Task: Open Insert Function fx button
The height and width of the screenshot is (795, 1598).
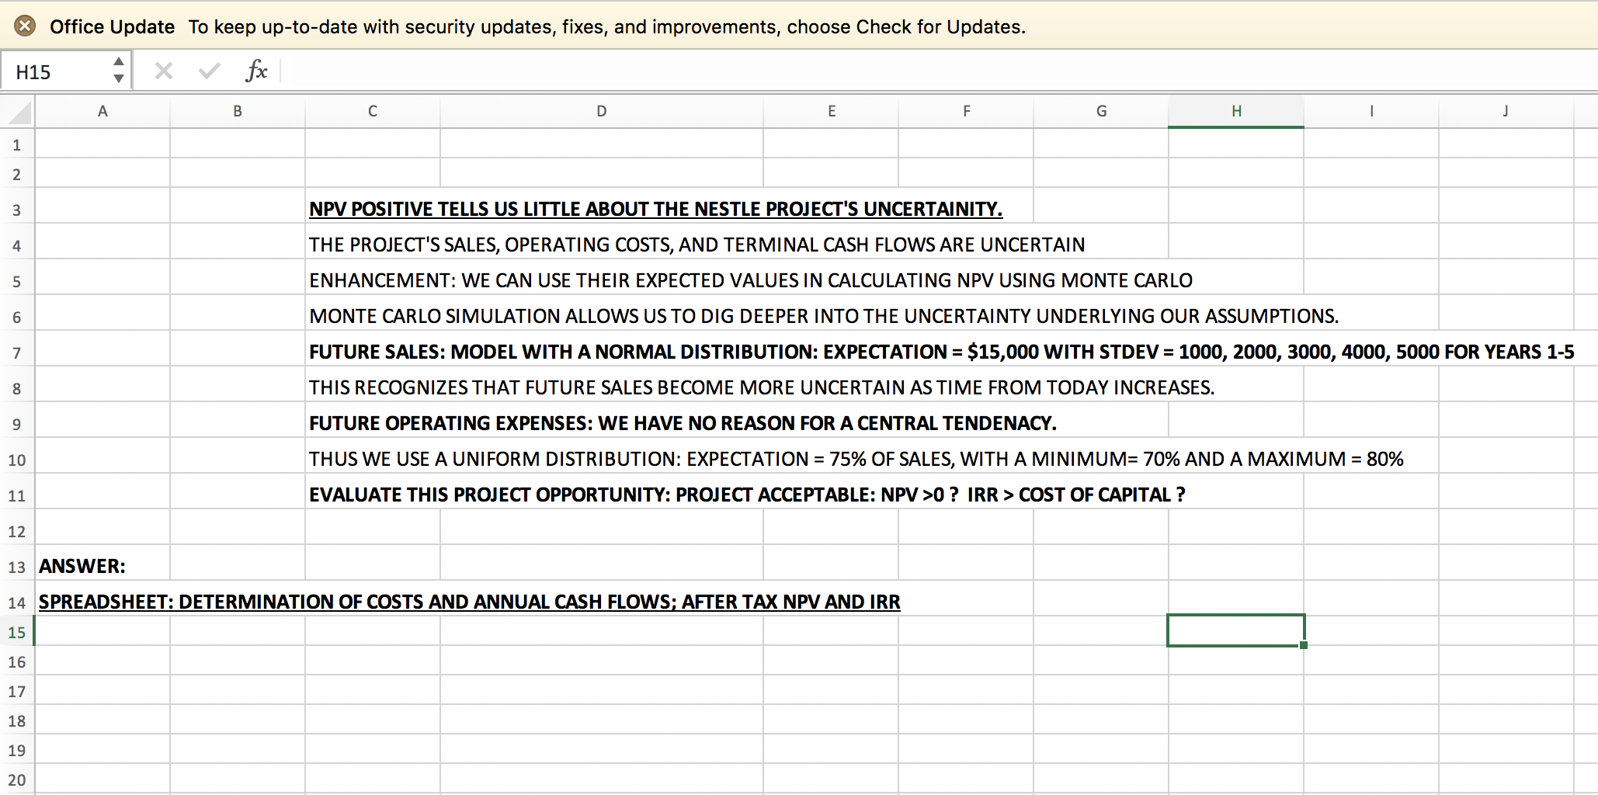Action: (256, 71)
